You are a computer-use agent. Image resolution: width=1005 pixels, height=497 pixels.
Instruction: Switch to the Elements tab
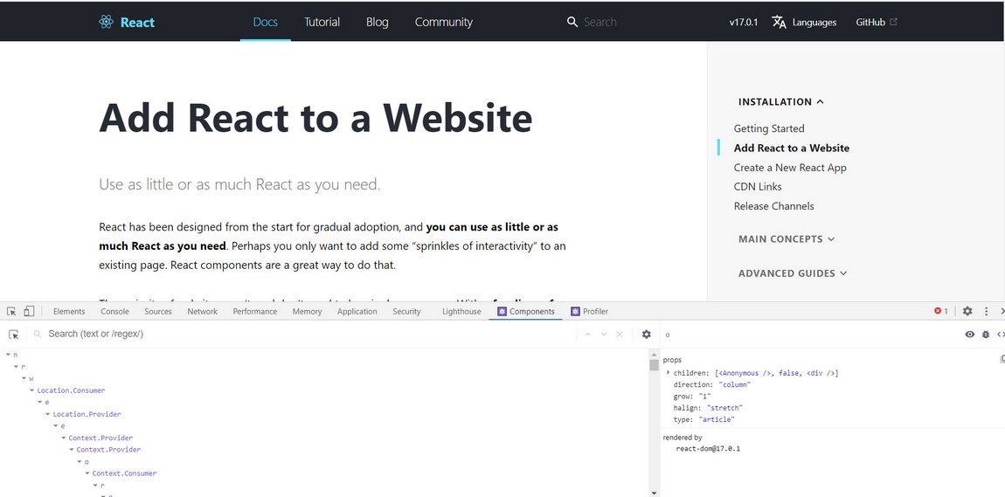click(x=69, y=311)
